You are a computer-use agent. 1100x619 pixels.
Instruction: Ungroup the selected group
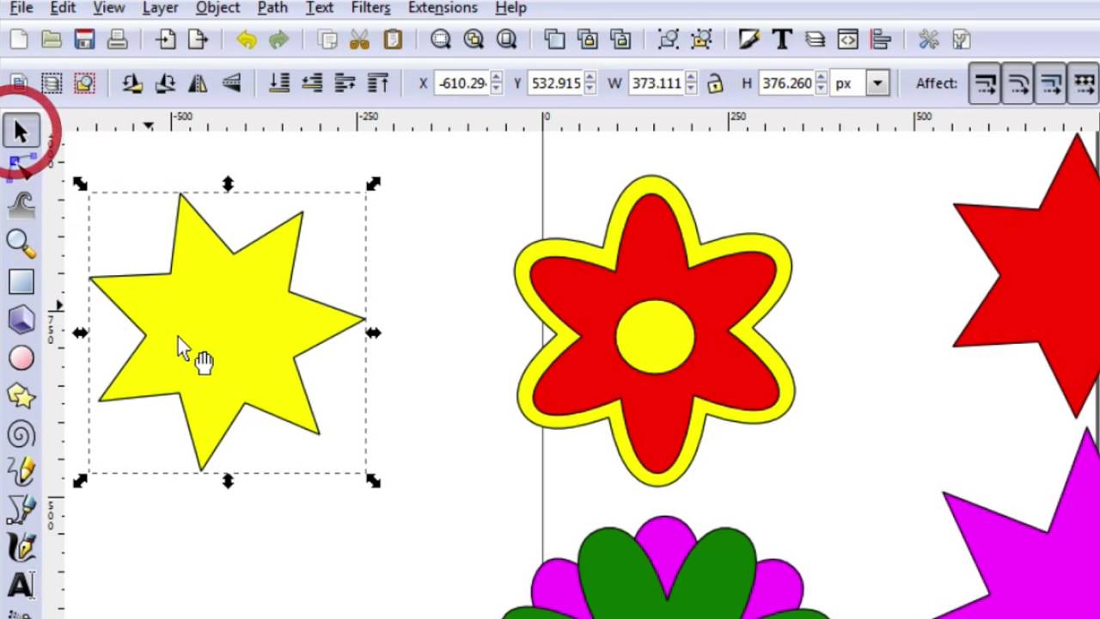click(x=701, y=40)
